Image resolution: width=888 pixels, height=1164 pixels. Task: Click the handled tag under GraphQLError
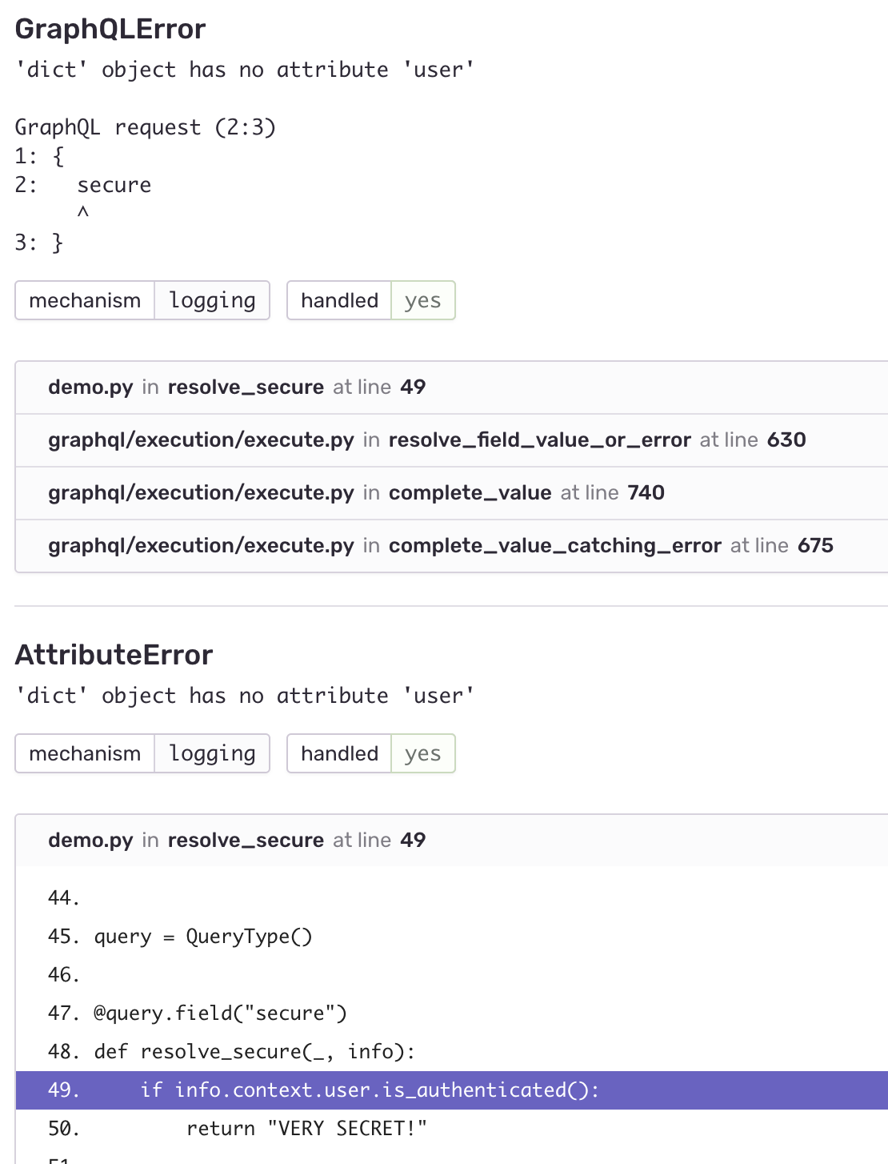coord(339,301)
